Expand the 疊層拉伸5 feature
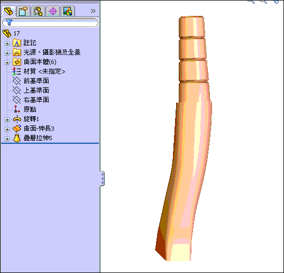The height and width of the screenshot is (273, 284). (7, 139)
